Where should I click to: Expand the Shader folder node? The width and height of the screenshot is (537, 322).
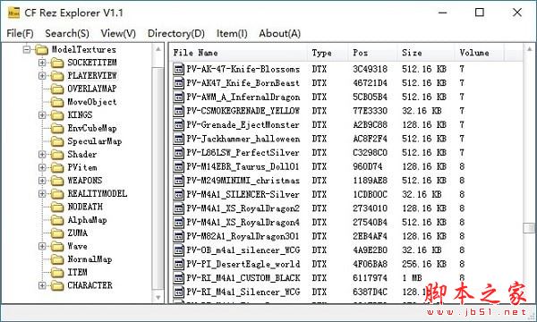[x=42, y=155]
